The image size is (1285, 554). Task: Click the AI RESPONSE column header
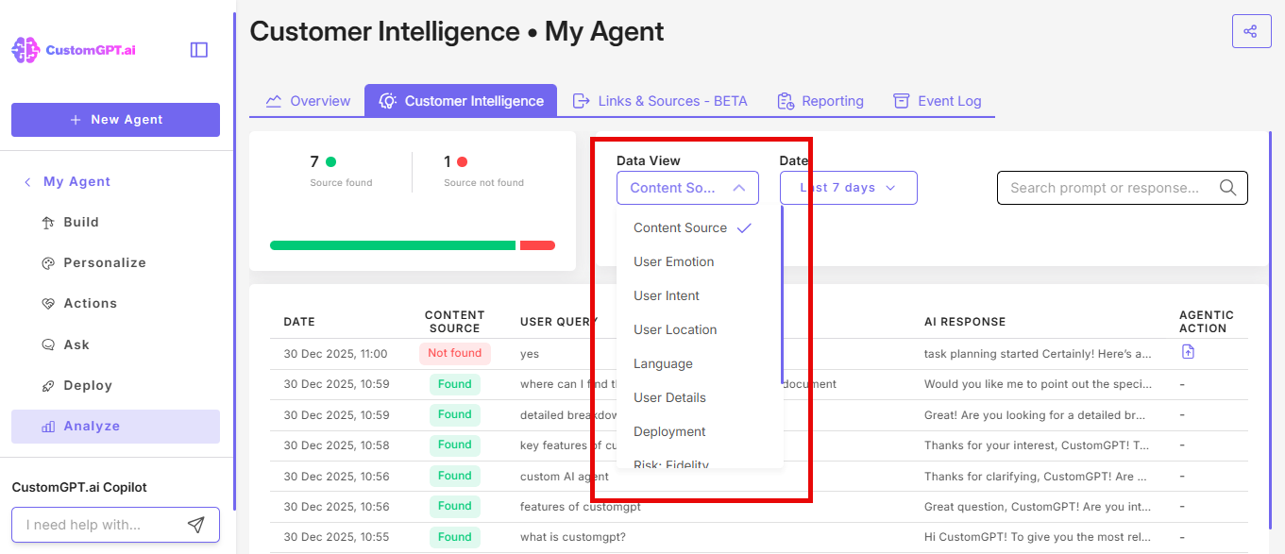965,322
